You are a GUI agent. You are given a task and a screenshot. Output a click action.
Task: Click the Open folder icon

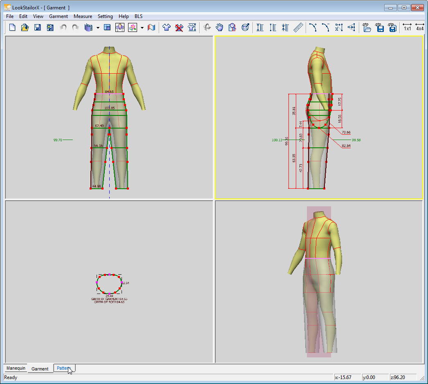click(x=25, y=27)
